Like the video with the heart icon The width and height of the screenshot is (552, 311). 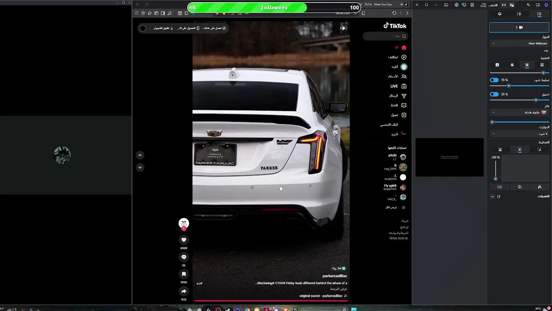[184, 240]
